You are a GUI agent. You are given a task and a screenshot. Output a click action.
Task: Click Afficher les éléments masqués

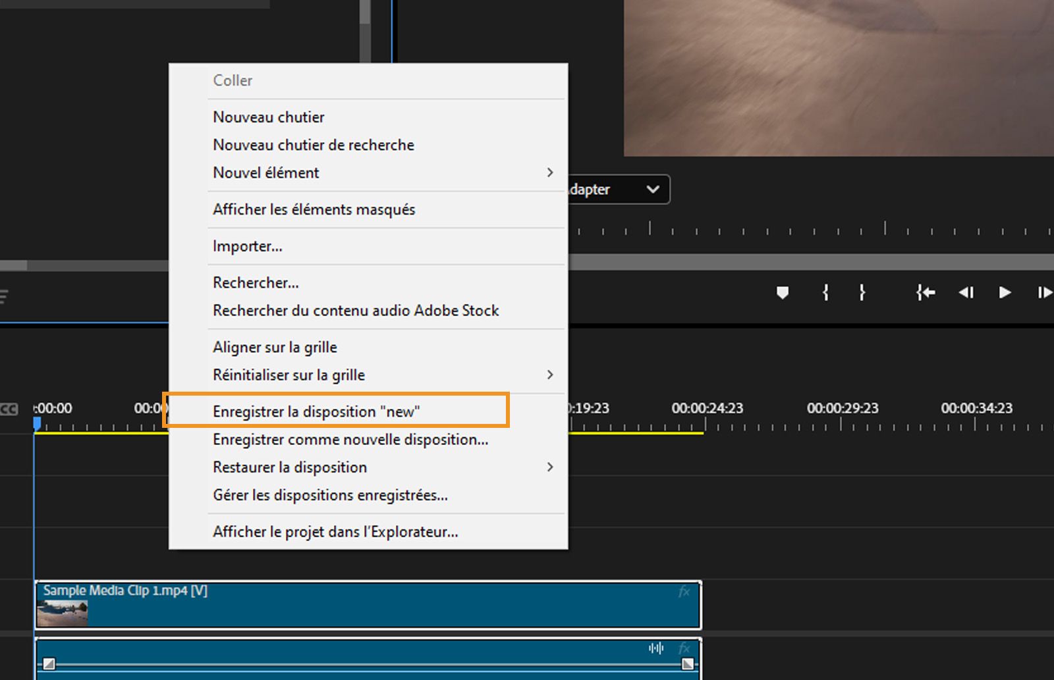[x=368, y=209]
